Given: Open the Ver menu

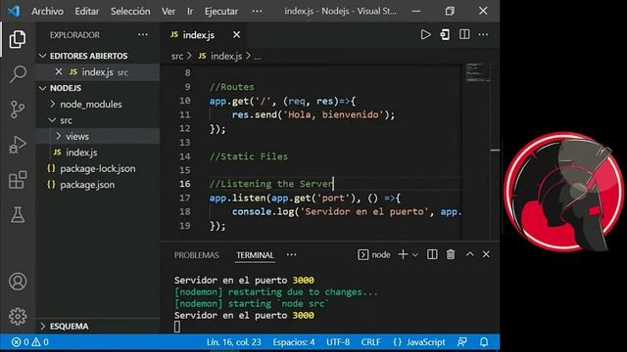Looking at the screenshot, I should (x=169, y=11).
